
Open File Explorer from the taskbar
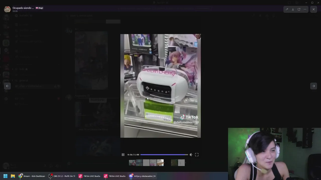(13, 176)
